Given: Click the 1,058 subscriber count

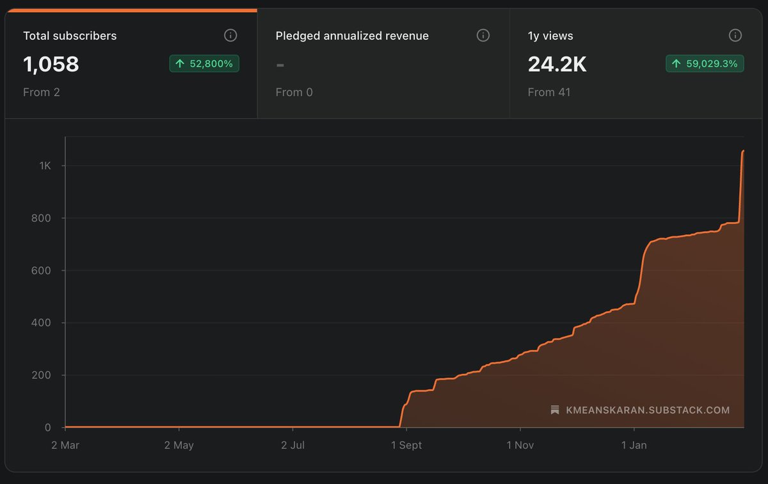Looking at the screenshot, I should point(51,64).
